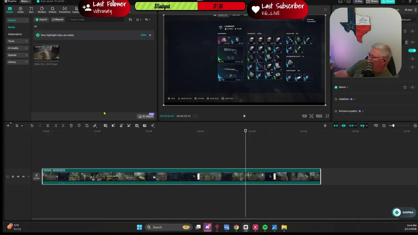Enable the Enhance quality checkbox

(x=336, y=111)
